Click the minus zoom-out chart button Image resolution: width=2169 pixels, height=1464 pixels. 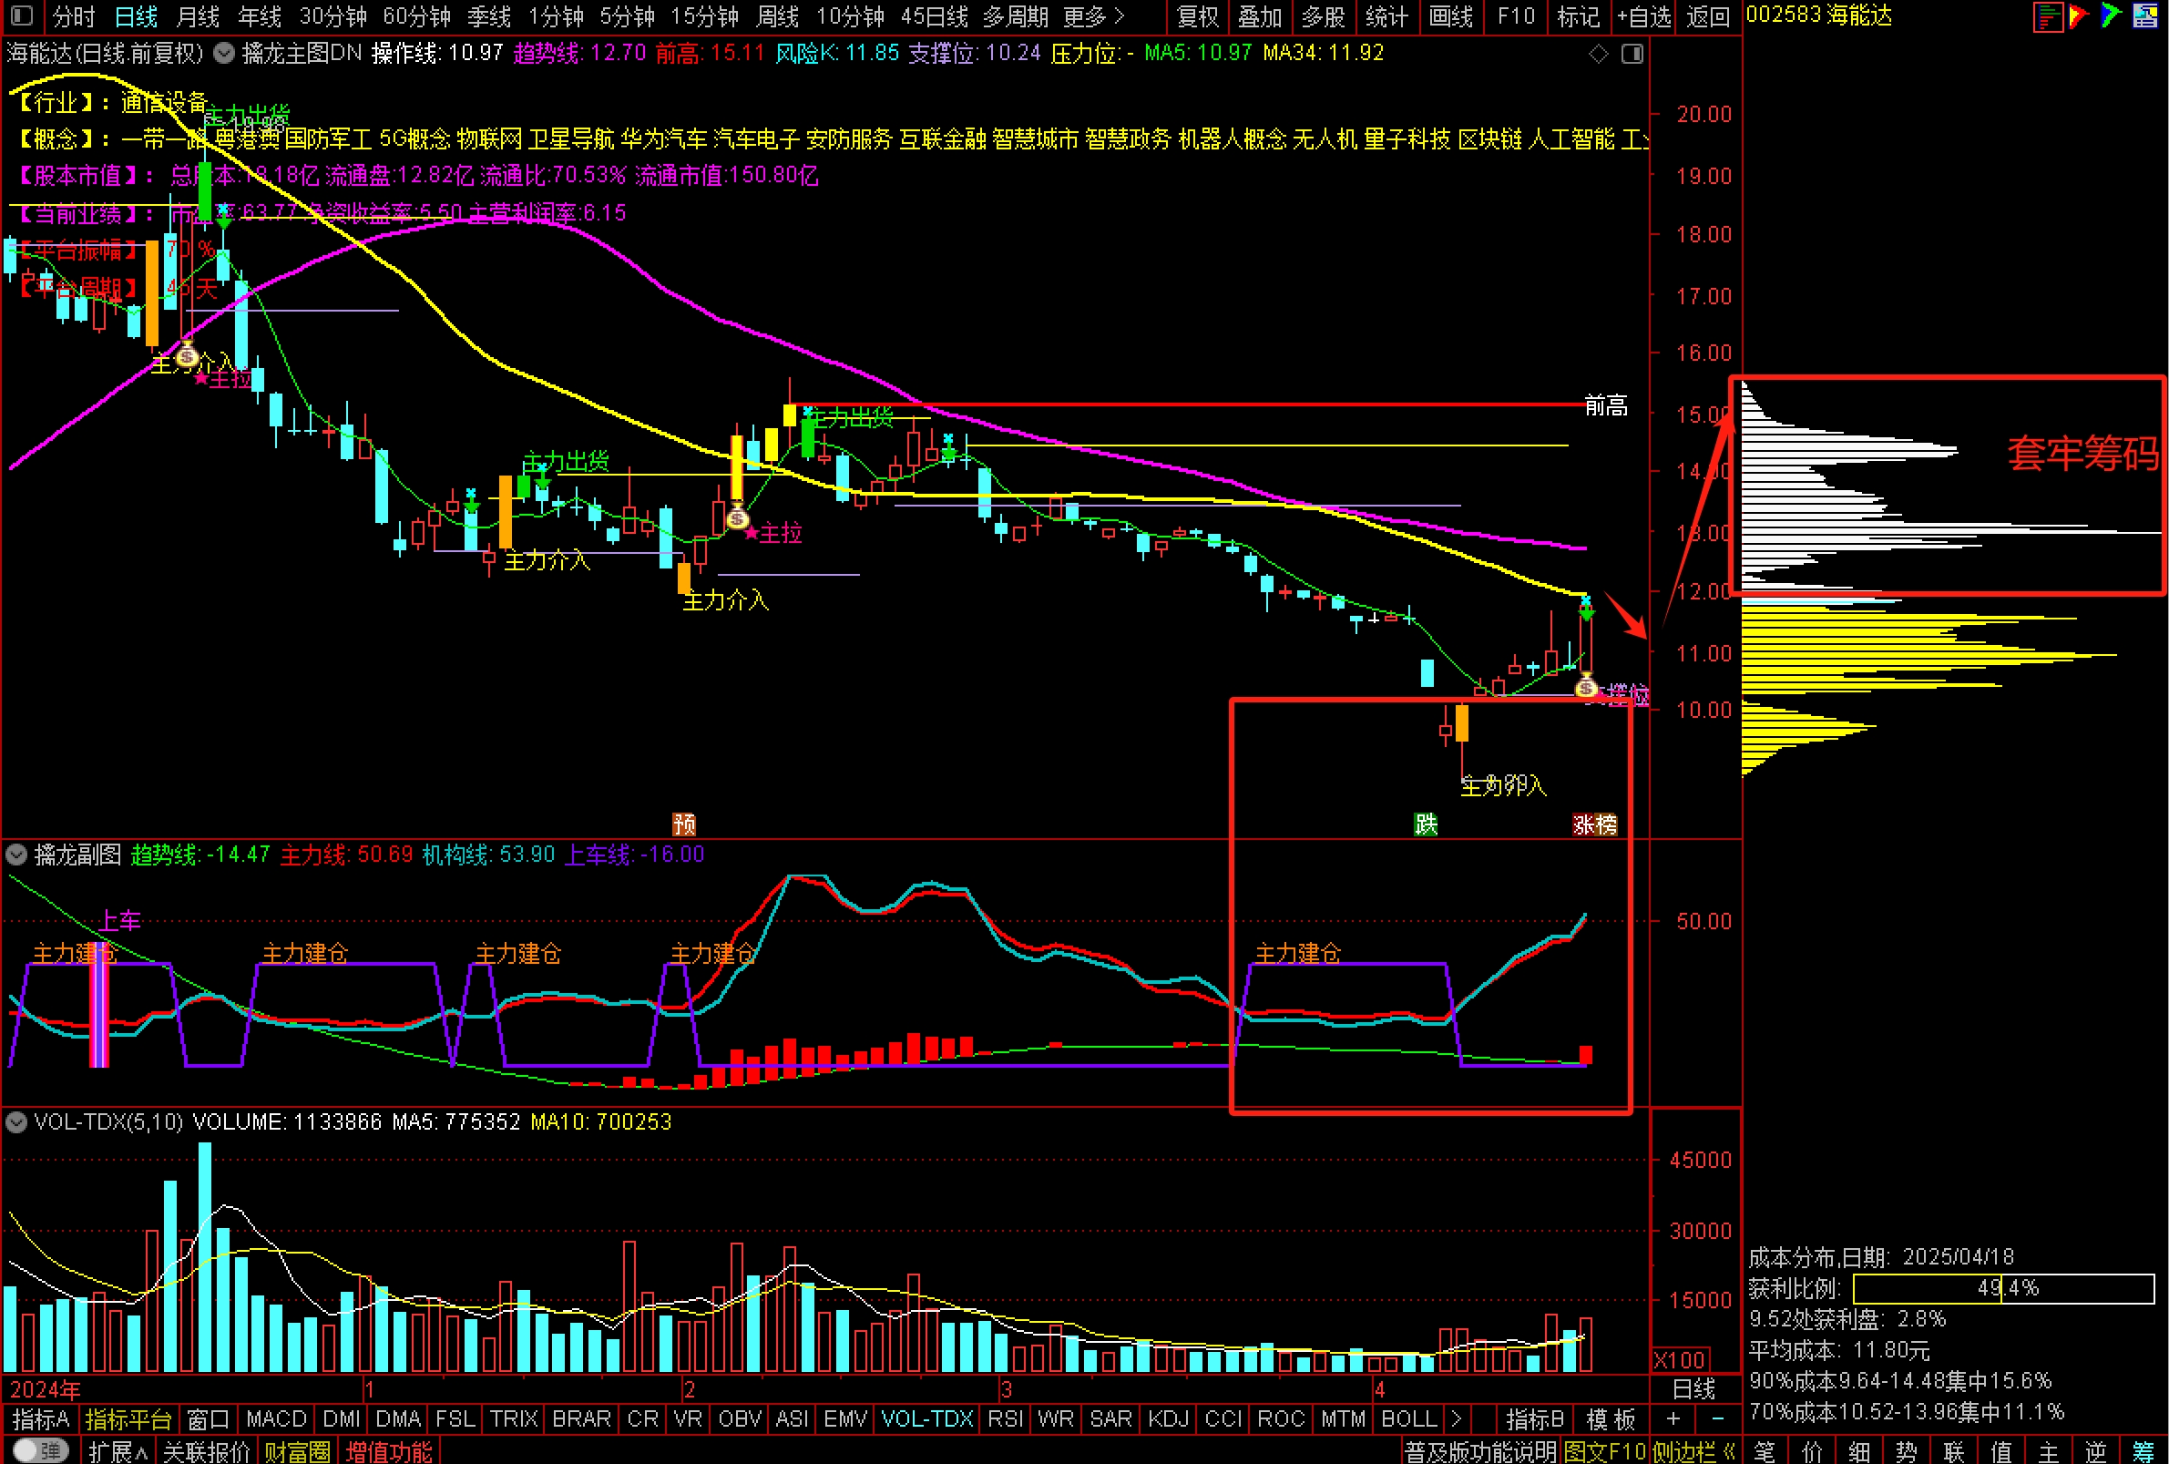click(x=1717, y=1419)
